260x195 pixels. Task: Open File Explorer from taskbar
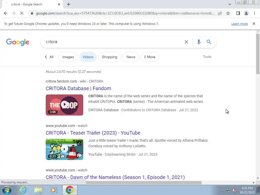tap(38, 190)
